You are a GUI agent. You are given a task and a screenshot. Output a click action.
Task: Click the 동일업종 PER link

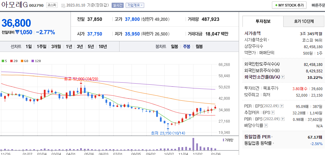pyautogui.click(x=258, y=137)
